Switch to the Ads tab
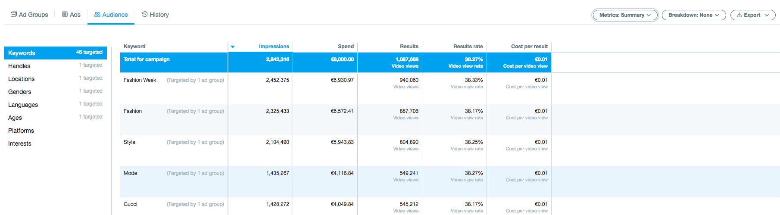The height and width of the screenshot is (215, 780). pyautogui.click(x=71, y=15)
